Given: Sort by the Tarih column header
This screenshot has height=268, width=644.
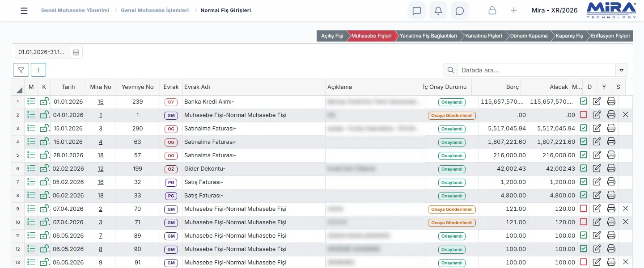Looking at the screenshot, I should pos(68,87).
